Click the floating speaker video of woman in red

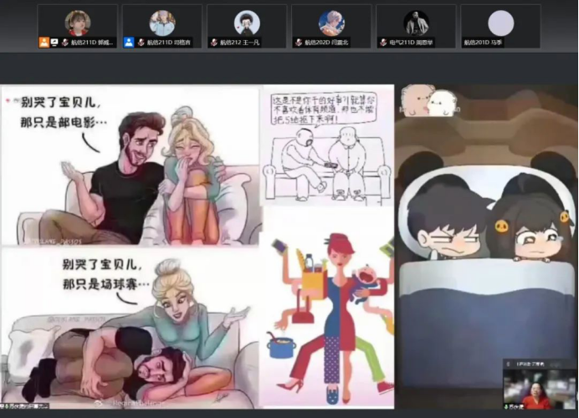(x=539, y=390)
